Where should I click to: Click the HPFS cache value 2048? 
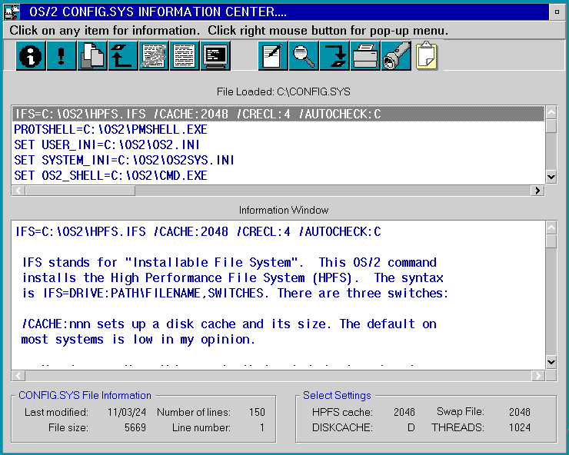(404, 412)
